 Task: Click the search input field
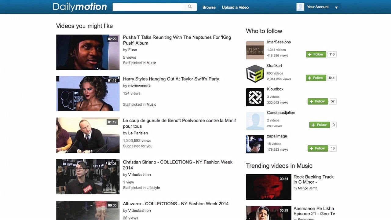click(x=148, y=7)
